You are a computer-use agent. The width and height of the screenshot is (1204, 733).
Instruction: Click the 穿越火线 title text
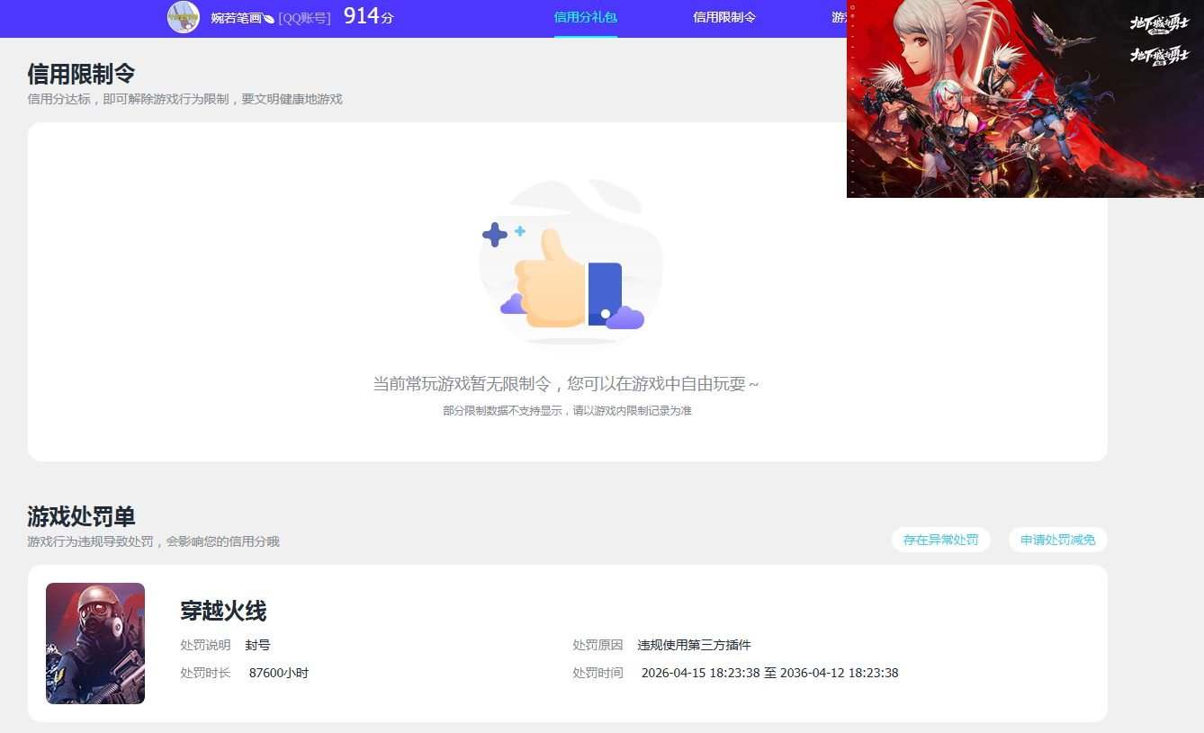[x=223, y=612]
